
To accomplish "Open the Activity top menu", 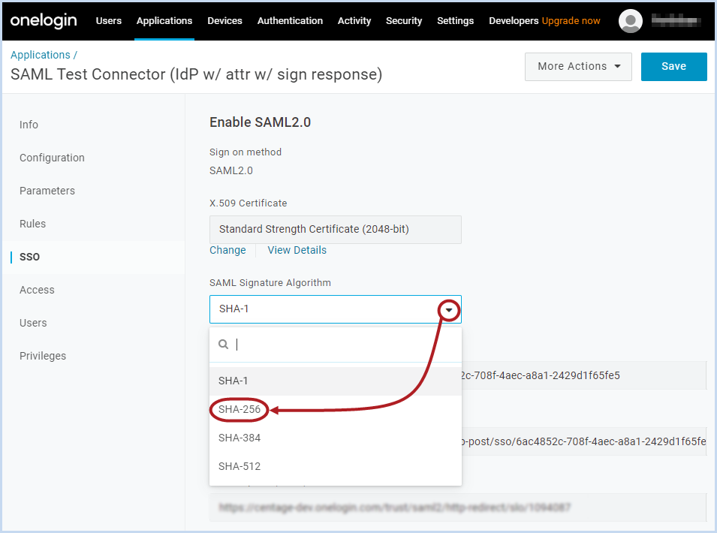I will click(354, 21).
